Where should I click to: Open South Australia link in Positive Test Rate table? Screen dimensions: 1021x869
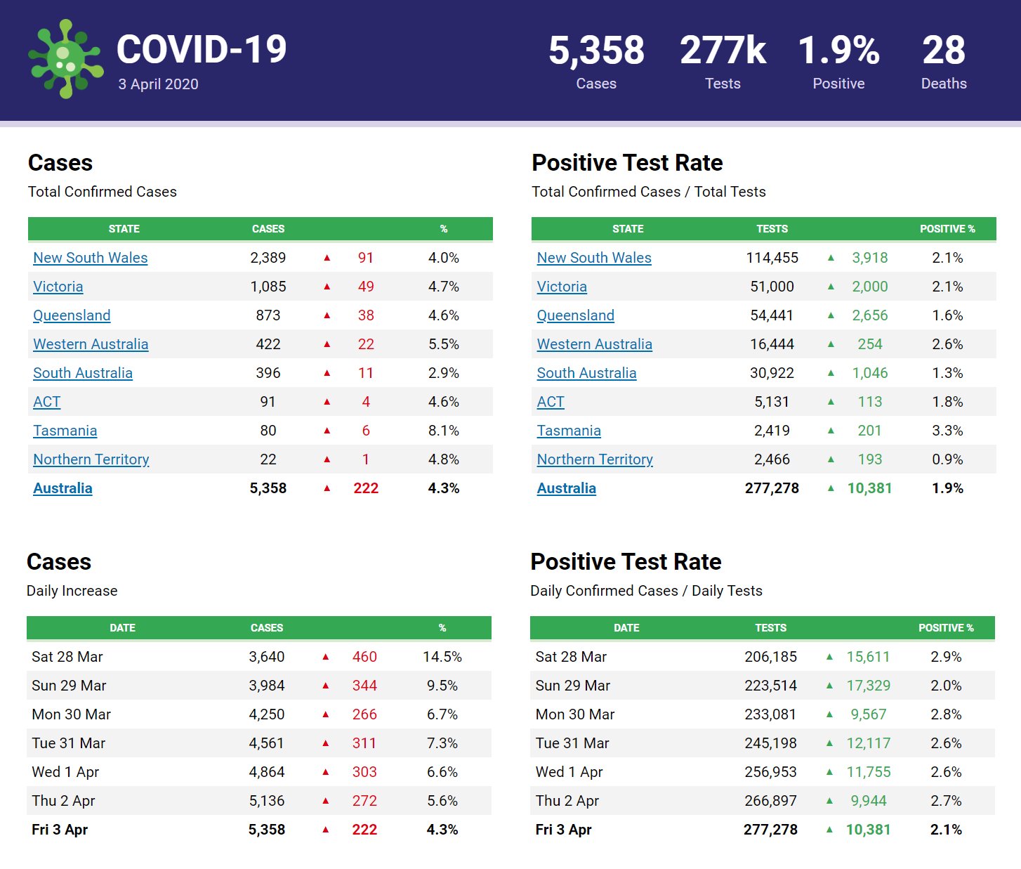point(587,373)
